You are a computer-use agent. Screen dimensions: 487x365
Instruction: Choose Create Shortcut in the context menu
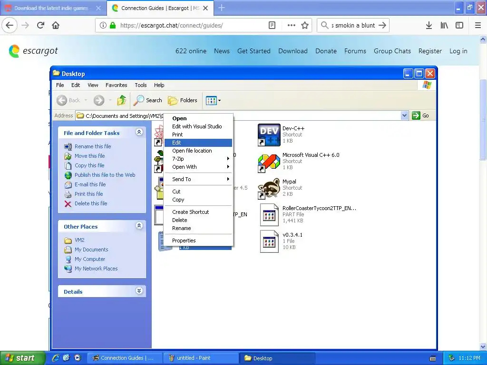198,212
